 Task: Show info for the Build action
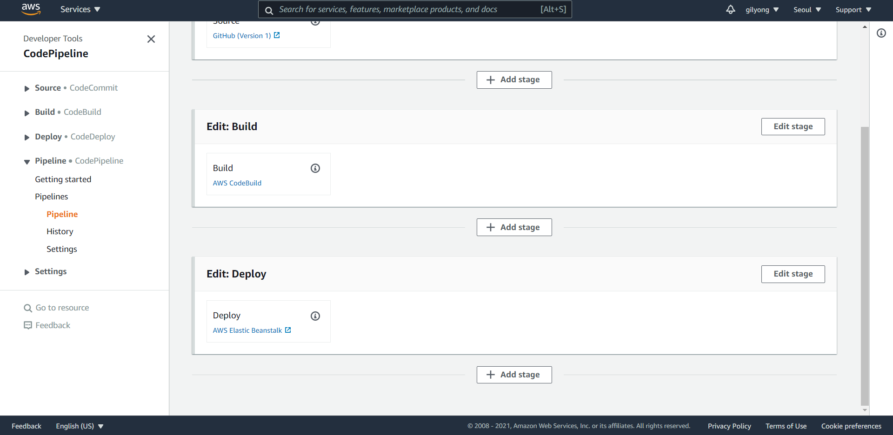(x=315, y=168)
